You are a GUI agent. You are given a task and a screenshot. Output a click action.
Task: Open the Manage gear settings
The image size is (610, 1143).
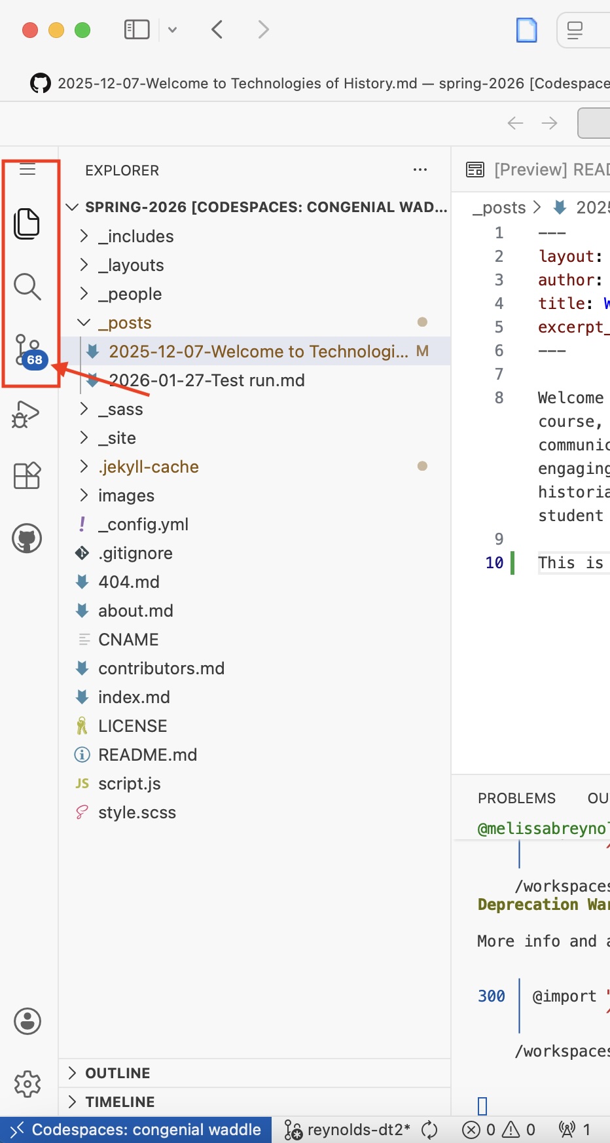(x=27, y=1084)
